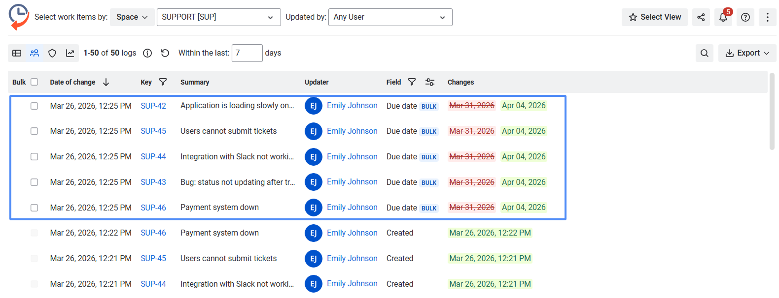This screenshot has height=298, width=779.
Task: Open Emily Johnson link on SUP-46 Created row
Action: (x=352, y=233)
